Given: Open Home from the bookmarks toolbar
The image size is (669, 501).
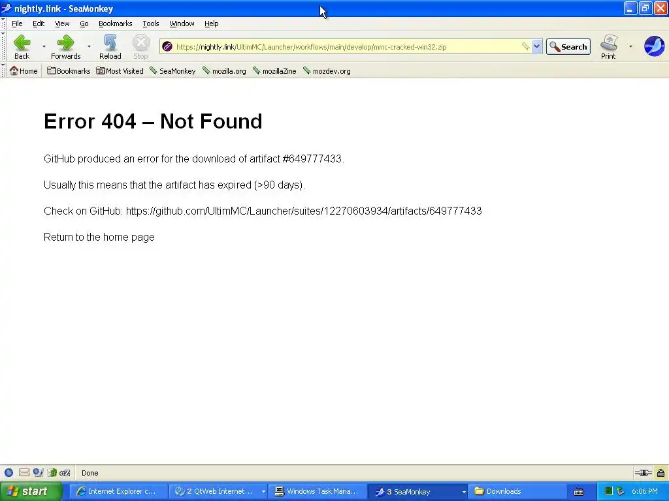Looking at the screenshot, I should tap(24, 70).
